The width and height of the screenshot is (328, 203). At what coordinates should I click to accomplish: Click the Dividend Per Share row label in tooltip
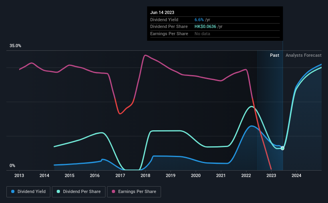169,27
